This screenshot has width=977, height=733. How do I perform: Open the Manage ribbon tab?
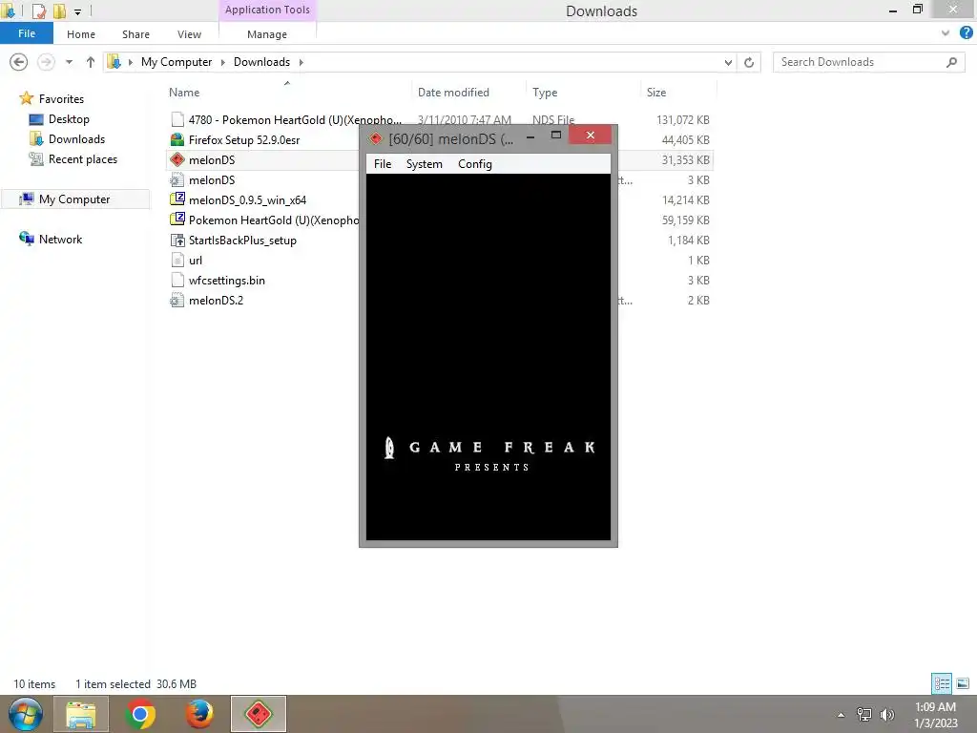click(267, 34)
